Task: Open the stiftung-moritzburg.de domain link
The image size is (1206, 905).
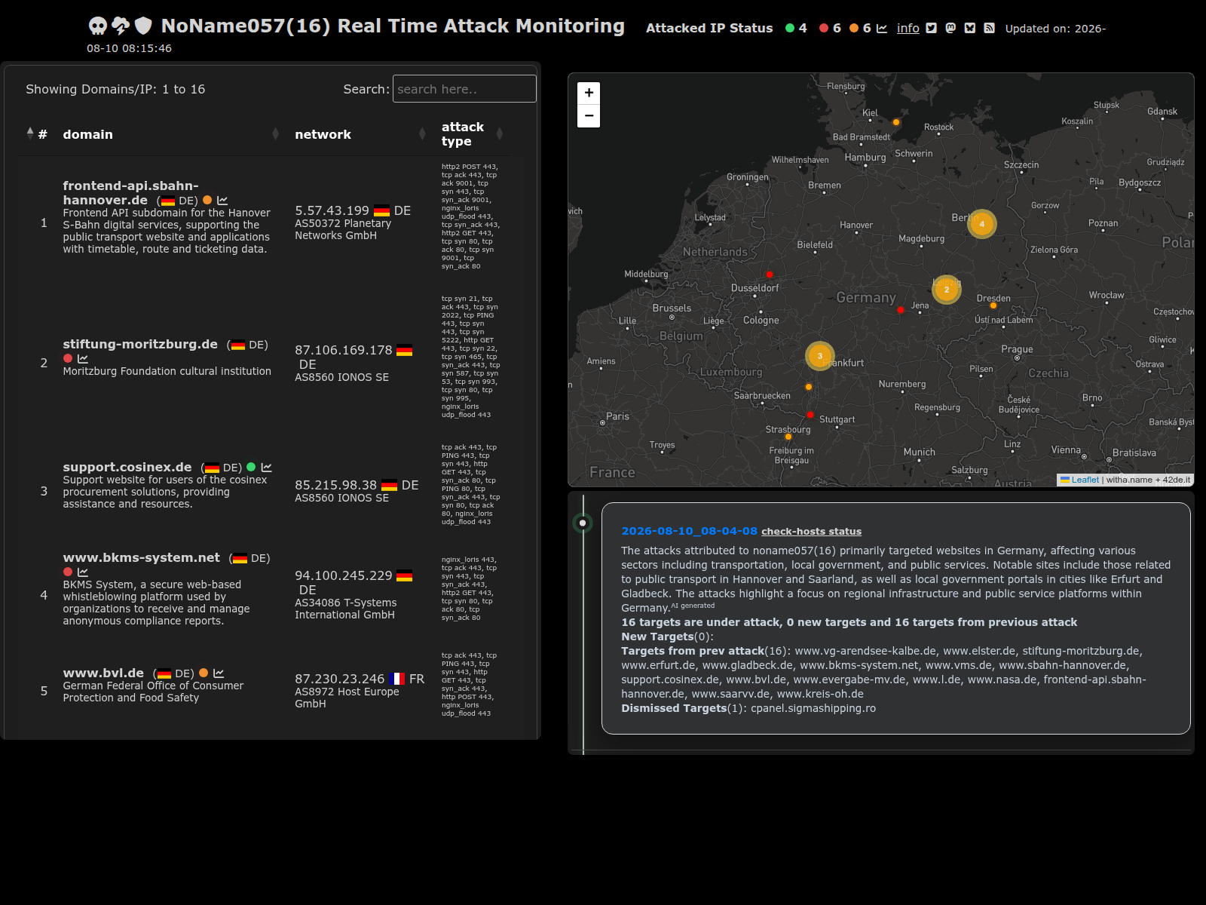Action: pyautogui.click(x=140, y=344)
